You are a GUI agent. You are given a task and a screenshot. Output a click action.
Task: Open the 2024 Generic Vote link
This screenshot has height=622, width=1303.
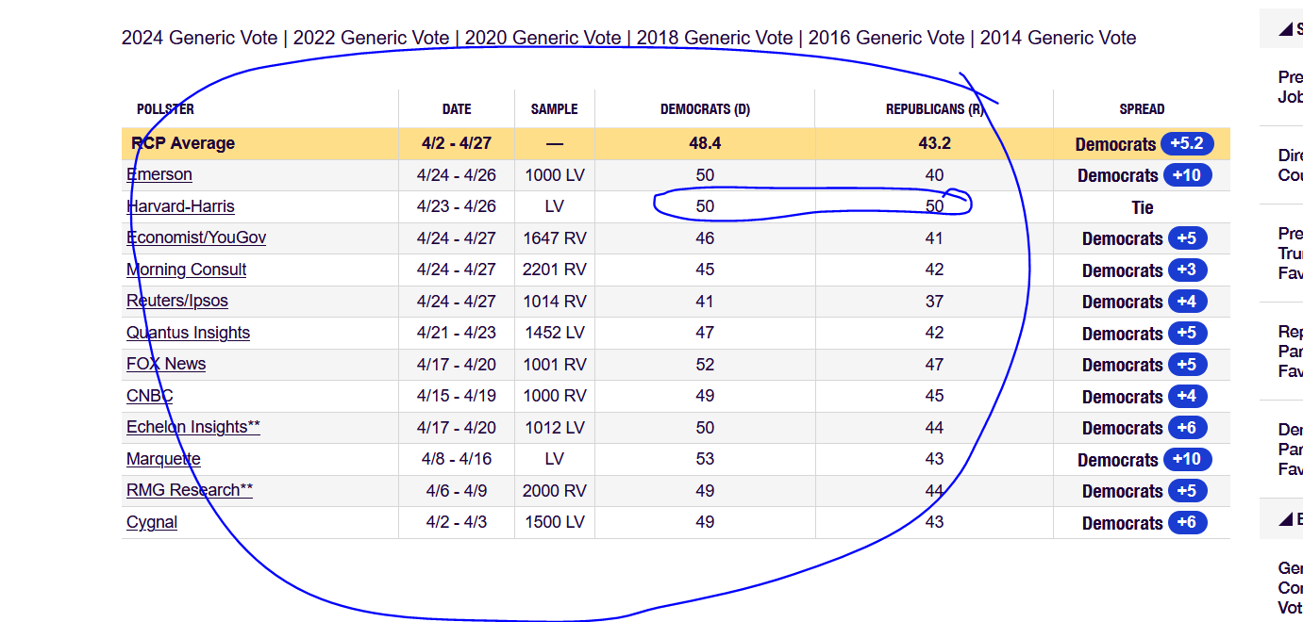[200, 38]
